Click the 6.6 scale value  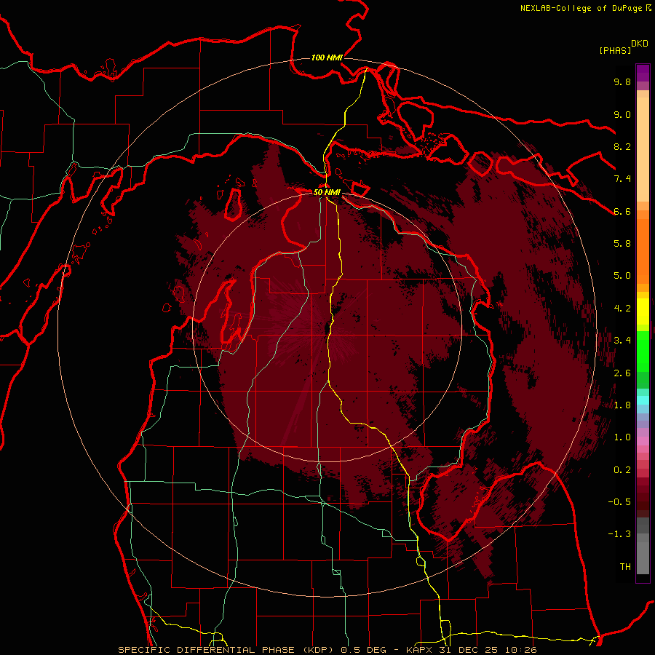622,211
